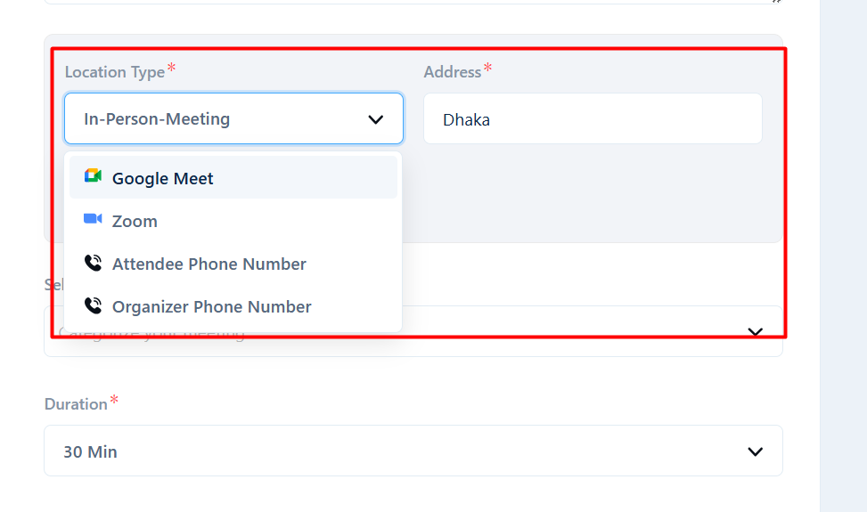Pick Attendee Phone Number option

pos(233,264)
